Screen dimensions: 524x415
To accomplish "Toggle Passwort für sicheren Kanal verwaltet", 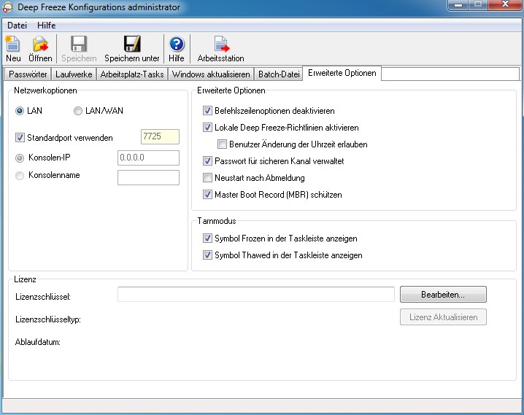I will [207, 161].
